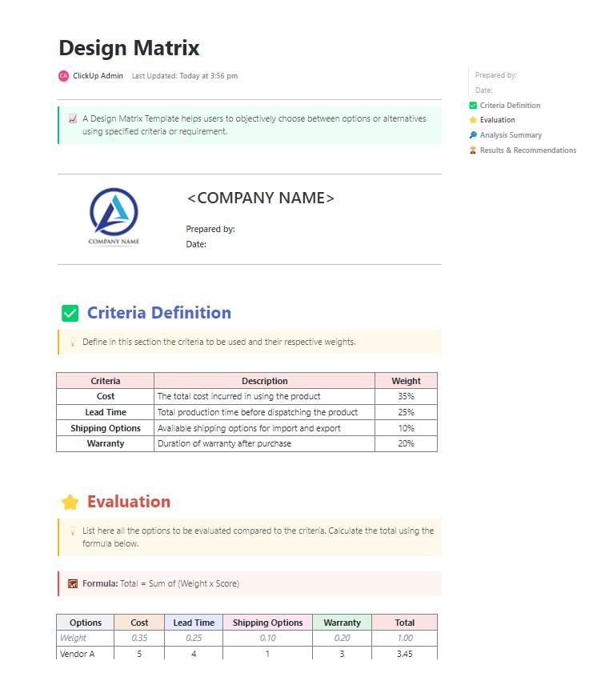Image resolution: width=613 pixels, height=685 pixels.
Task: Click the lightbulb icon in Evaluation note
Action: [73, 531]
